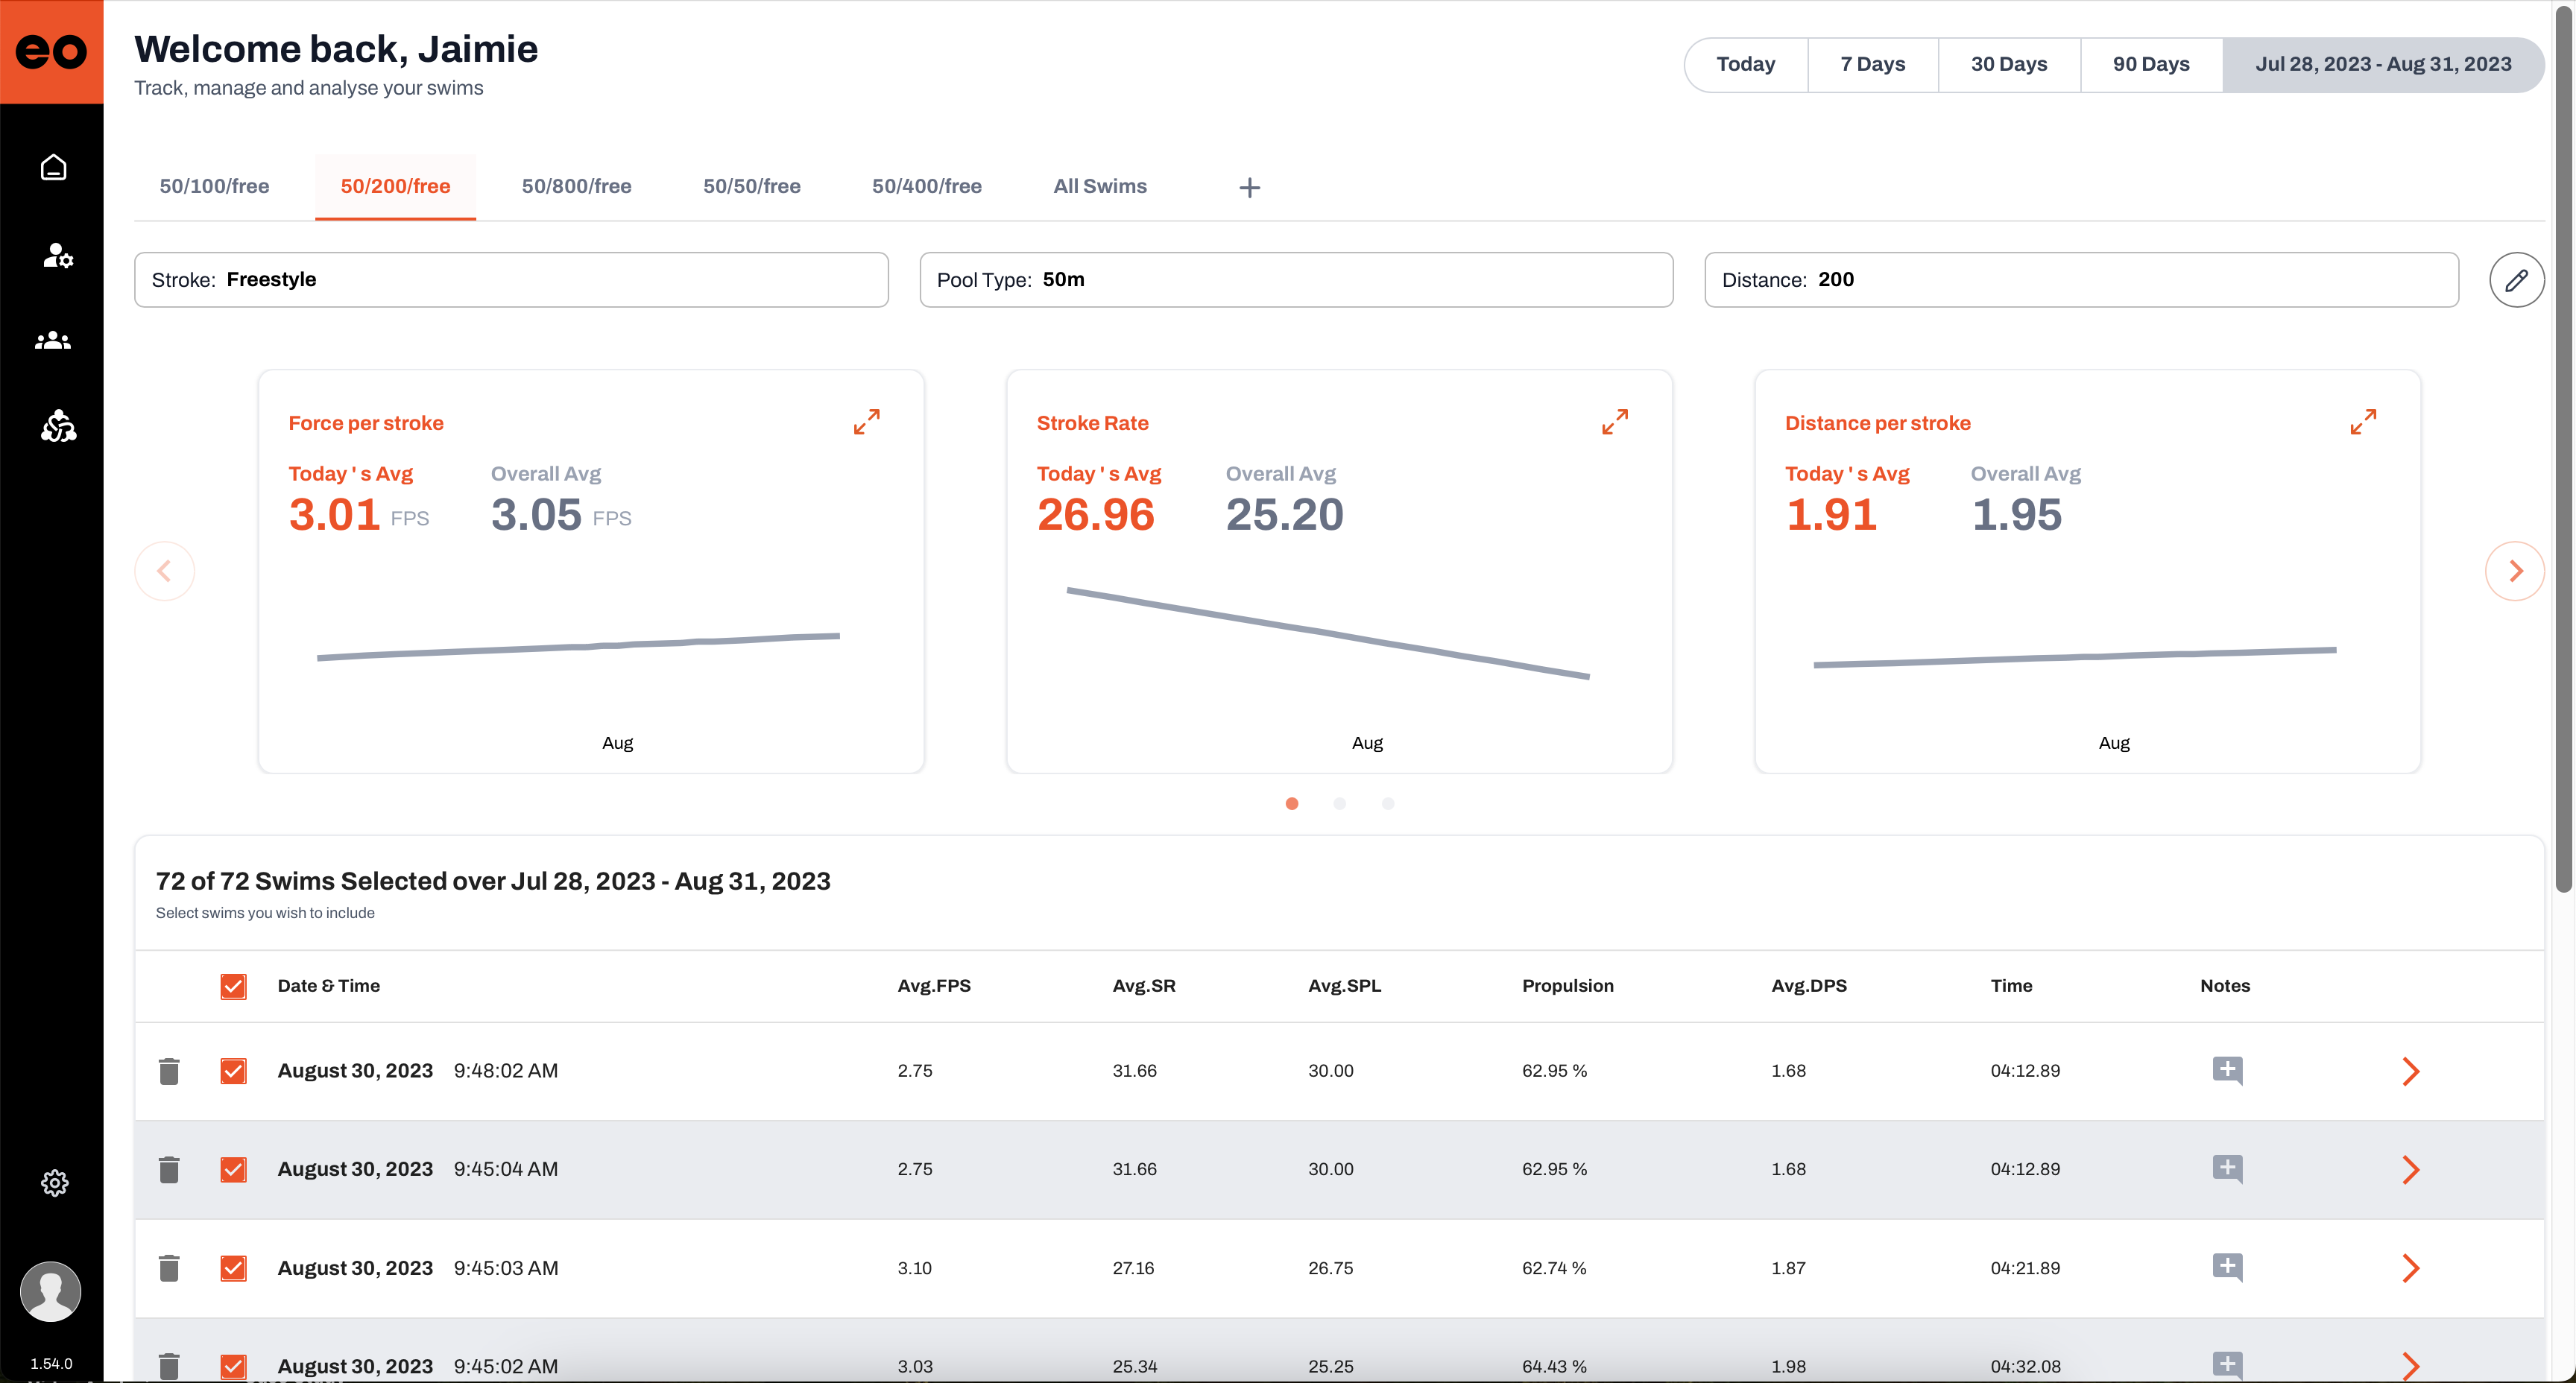Click the next carousel arrow on the right

(2514, 571)
